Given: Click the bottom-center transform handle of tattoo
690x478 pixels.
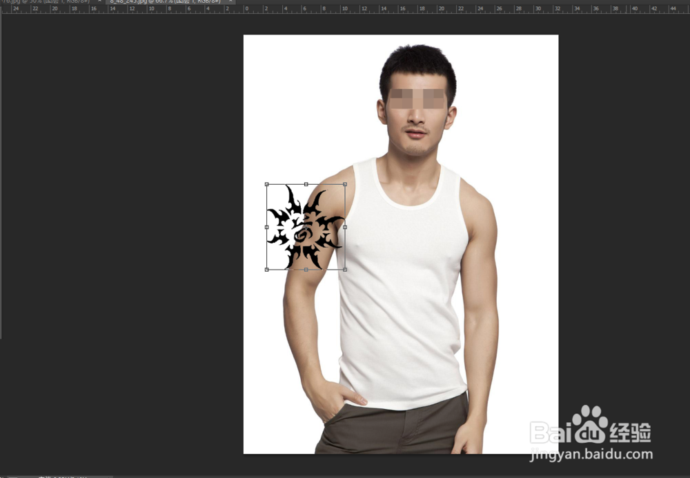Looking at the screenshot, I should (x=306, y=270).
